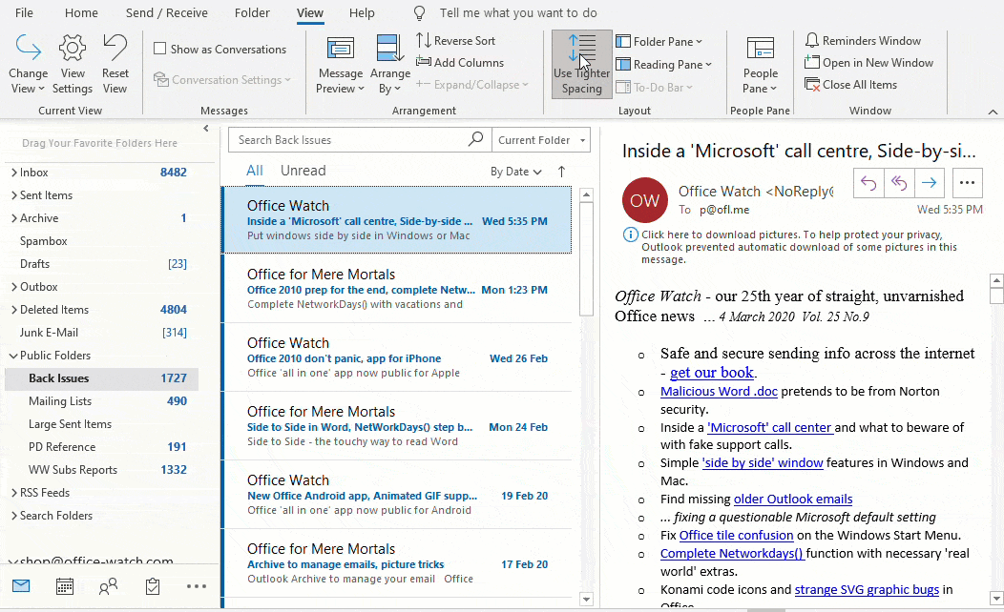
Task: Switch message filter to Unread
Action: click(303, 171)
